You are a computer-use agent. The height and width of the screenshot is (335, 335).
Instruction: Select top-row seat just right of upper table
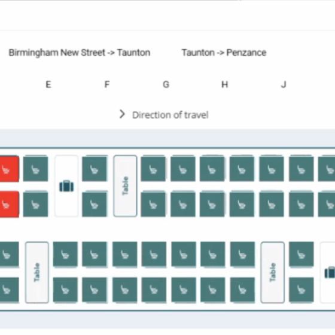(153, 169)
